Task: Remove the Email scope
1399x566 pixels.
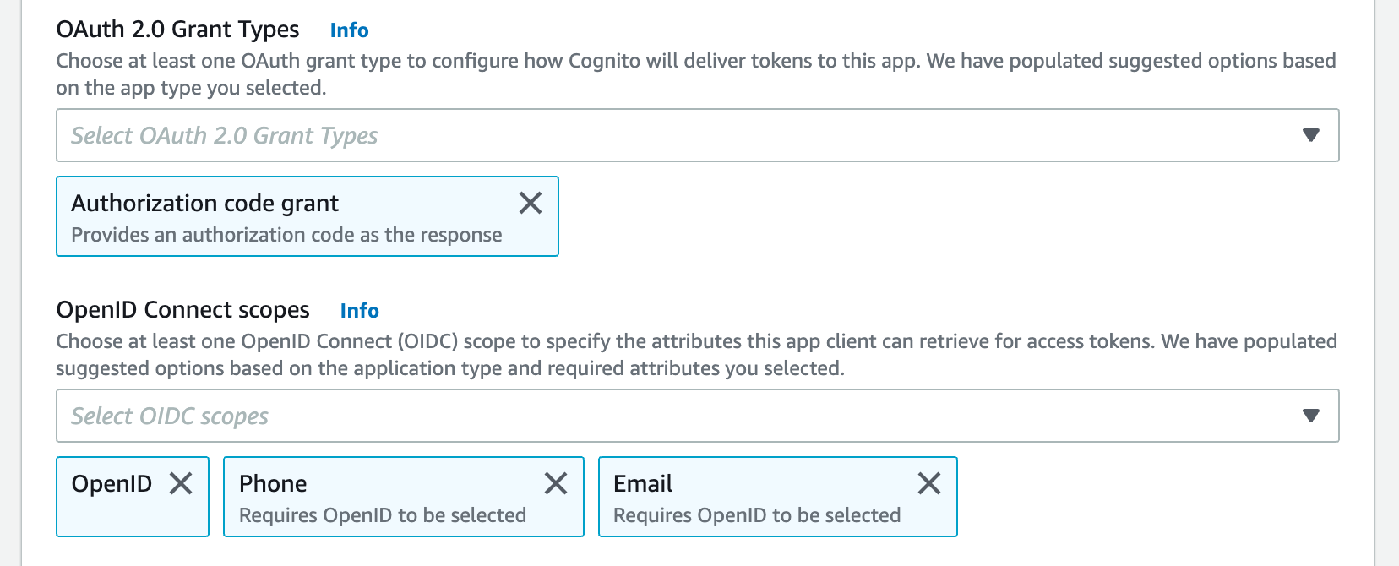Action: 930,484
